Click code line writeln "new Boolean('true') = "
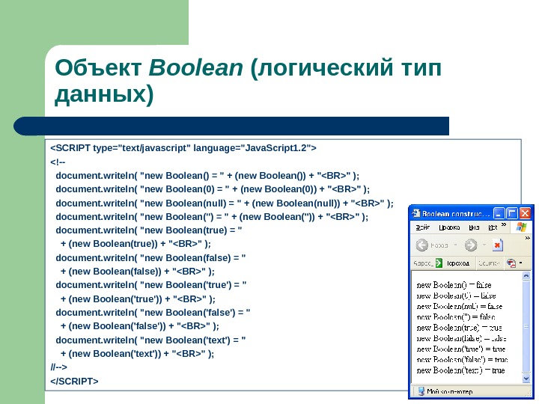This screenshot has width=539, height=404. point(151,285)
